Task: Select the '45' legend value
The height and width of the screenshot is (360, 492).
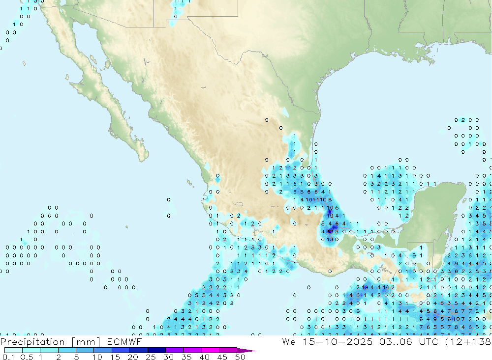Action: [x=222, y=357]
